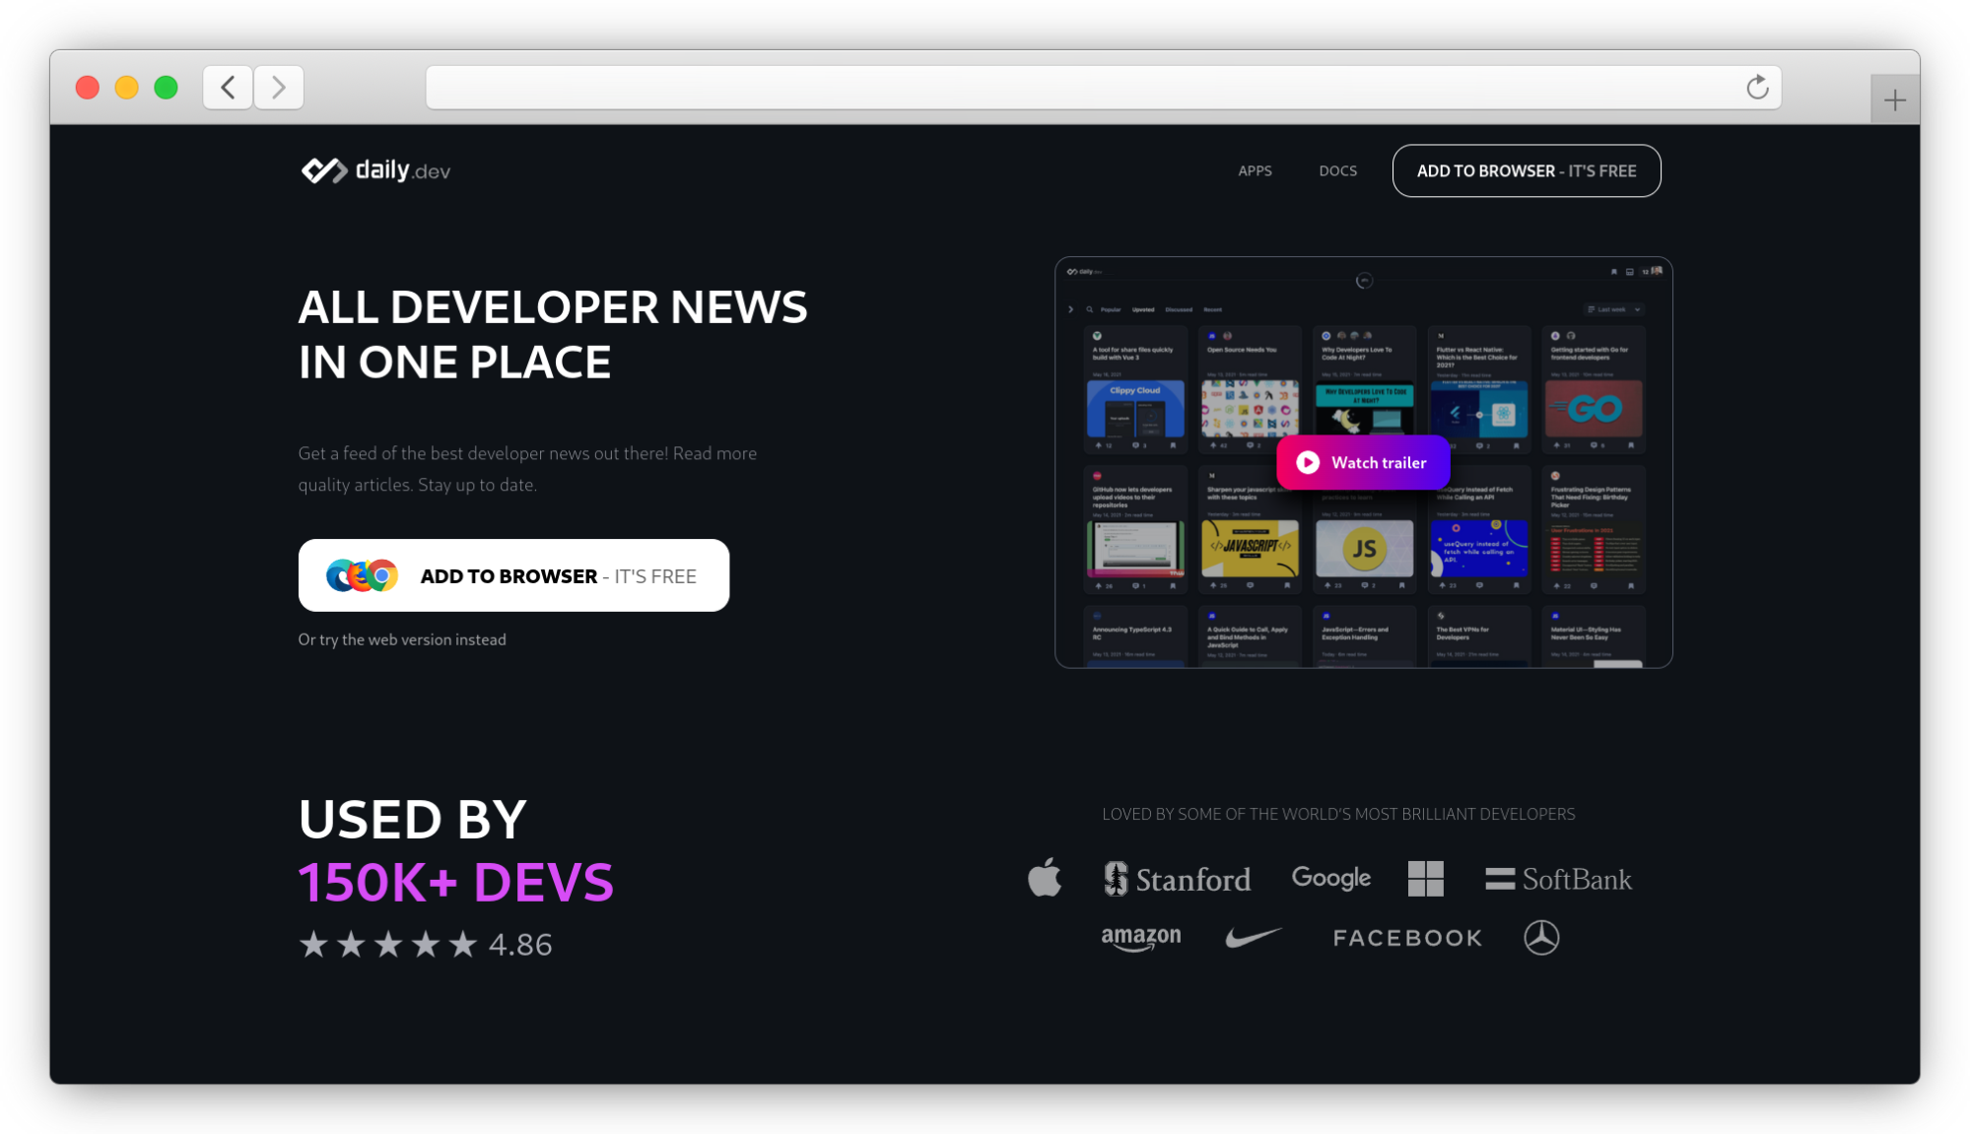Click useQuery instead of fetch thumbnail
This screenshot has height=1134, width=1970.
pos(1478,549)
